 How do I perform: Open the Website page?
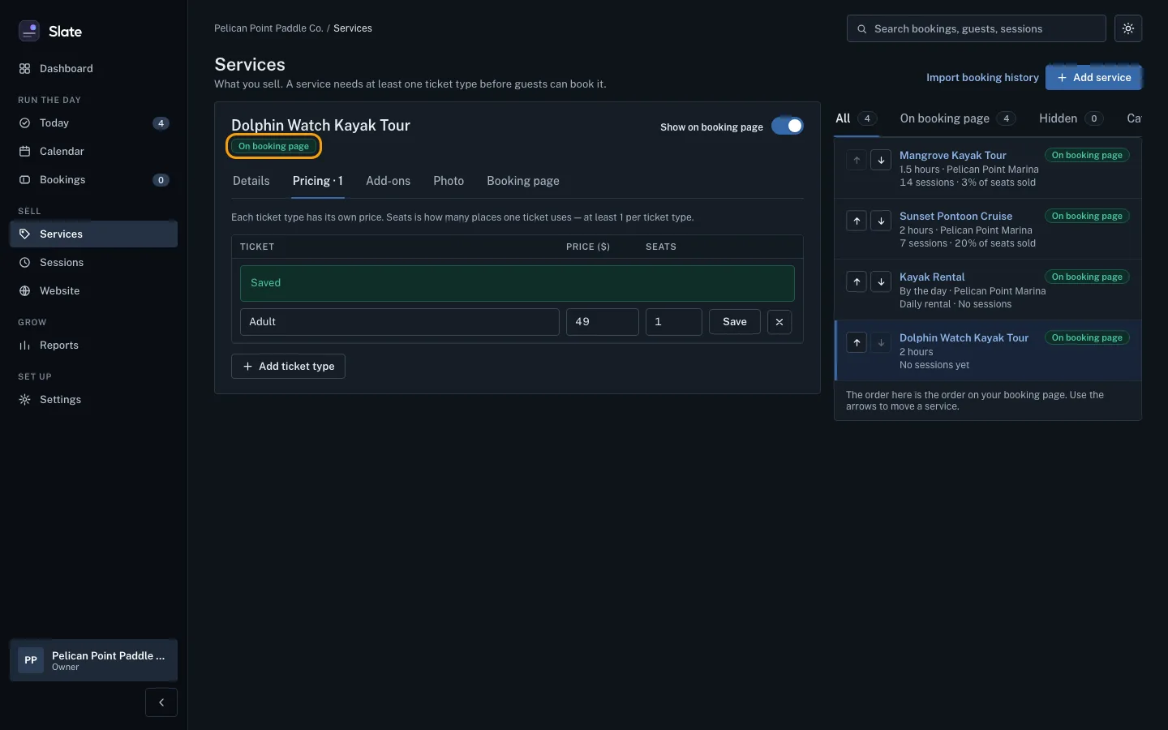tap(93, 291)
